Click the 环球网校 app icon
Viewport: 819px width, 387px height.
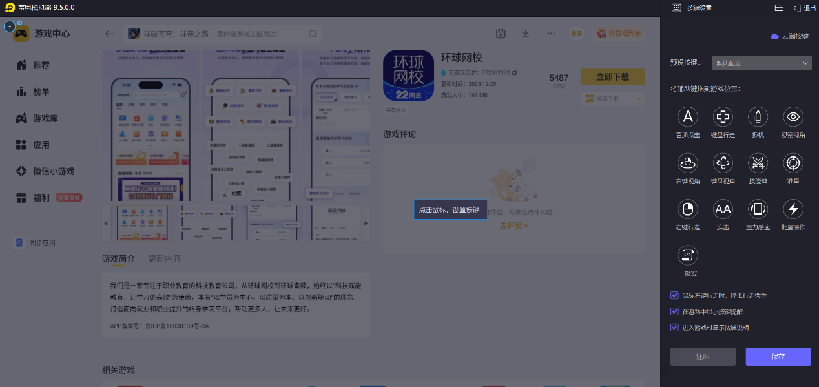[x=409, y=76]
